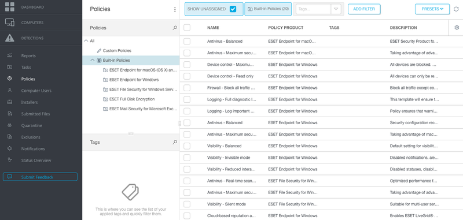Click the Quarantine biohazard icon
463x220 pixels.
click(x=10, y=125)
